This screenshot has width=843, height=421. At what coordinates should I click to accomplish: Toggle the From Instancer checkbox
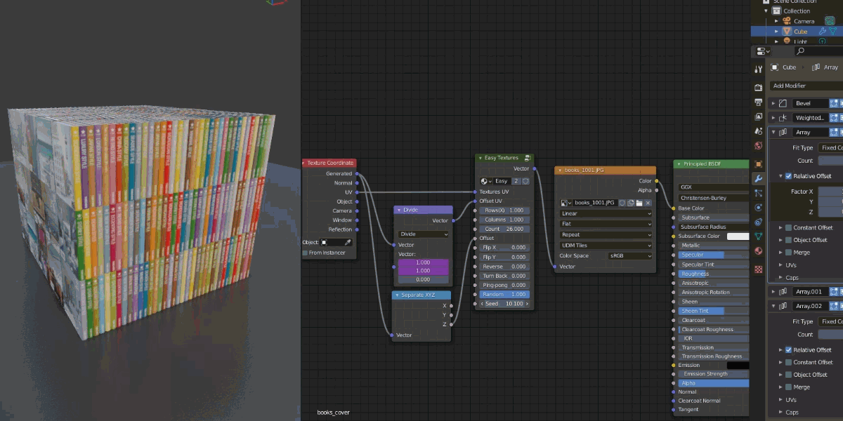click(305, 253)
